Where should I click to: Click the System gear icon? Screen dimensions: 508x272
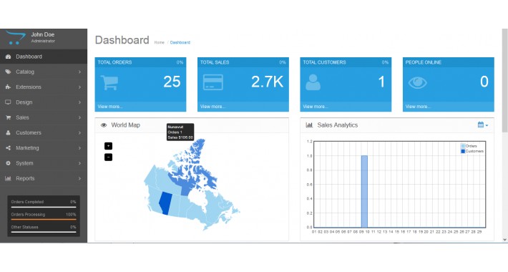8,163
